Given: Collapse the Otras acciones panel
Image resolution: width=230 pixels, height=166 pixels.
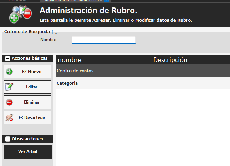Looking at the screenshot, I should pos(7,139).
